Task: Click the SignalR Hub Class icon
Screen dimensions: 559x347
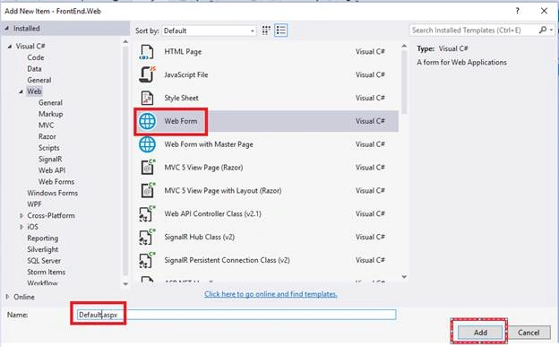Action: pos(147,237)
